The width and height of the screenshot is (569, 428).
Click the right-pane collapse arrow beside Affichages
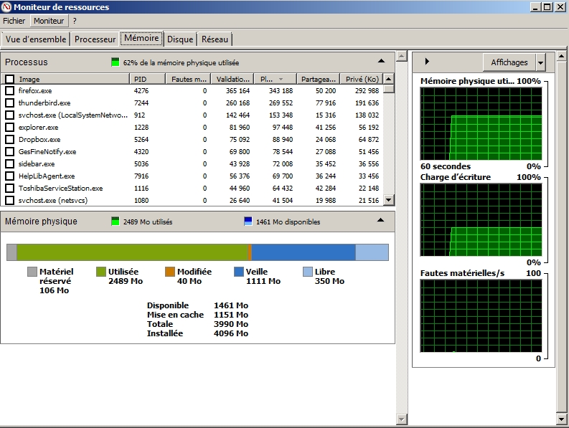point(428,62)
